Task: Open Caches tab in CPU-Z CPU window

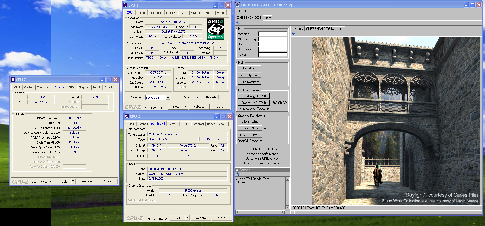Action: point(142,13)
